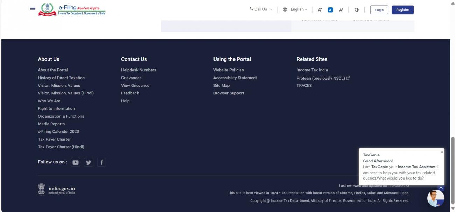The image size is (455, 212).
Task: Open the TaxGenie chatbot avatar
Action: (436, 198)
